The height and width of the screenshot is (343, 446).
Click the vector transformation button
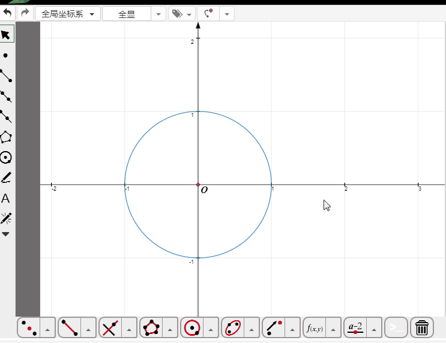274,328
